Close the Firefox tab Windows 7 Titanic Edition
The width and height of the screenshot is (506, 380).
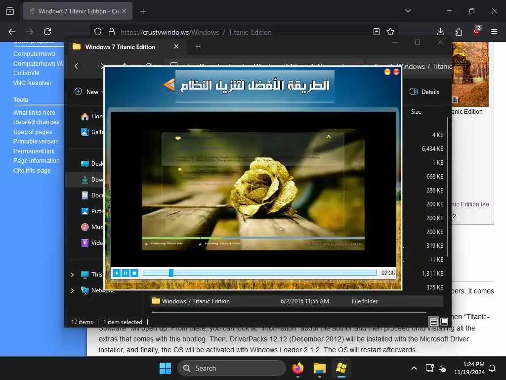[x=124, y=11]
